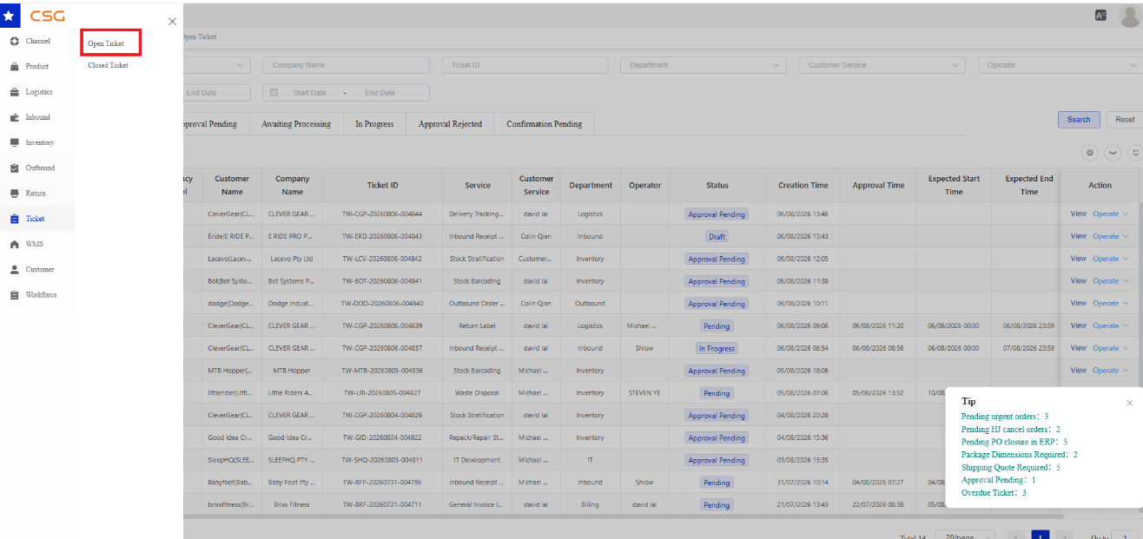
Task: Open Shipping Quote Required tip link
Action: pyautogui.click(x=1011, y=467)
